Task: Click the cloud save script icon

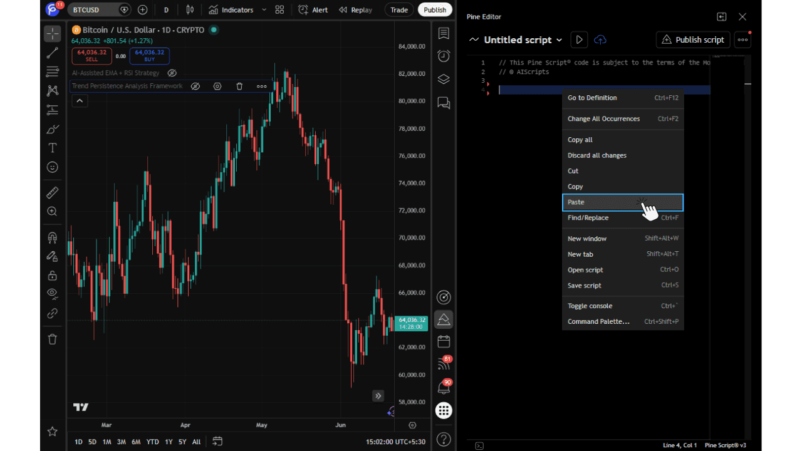Action: (600, 39)
